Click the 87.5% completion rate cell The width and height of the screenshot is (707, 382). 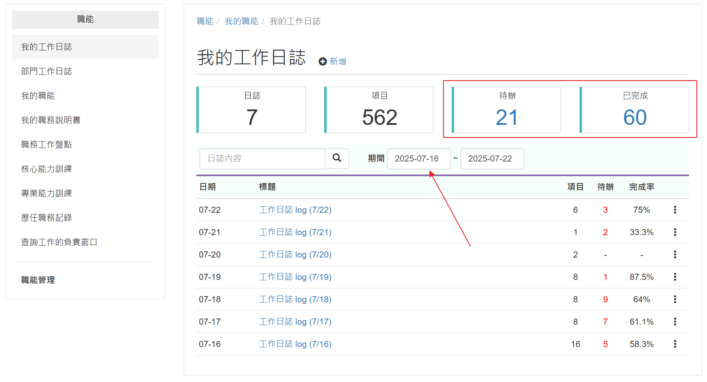[x=641, y=277]
